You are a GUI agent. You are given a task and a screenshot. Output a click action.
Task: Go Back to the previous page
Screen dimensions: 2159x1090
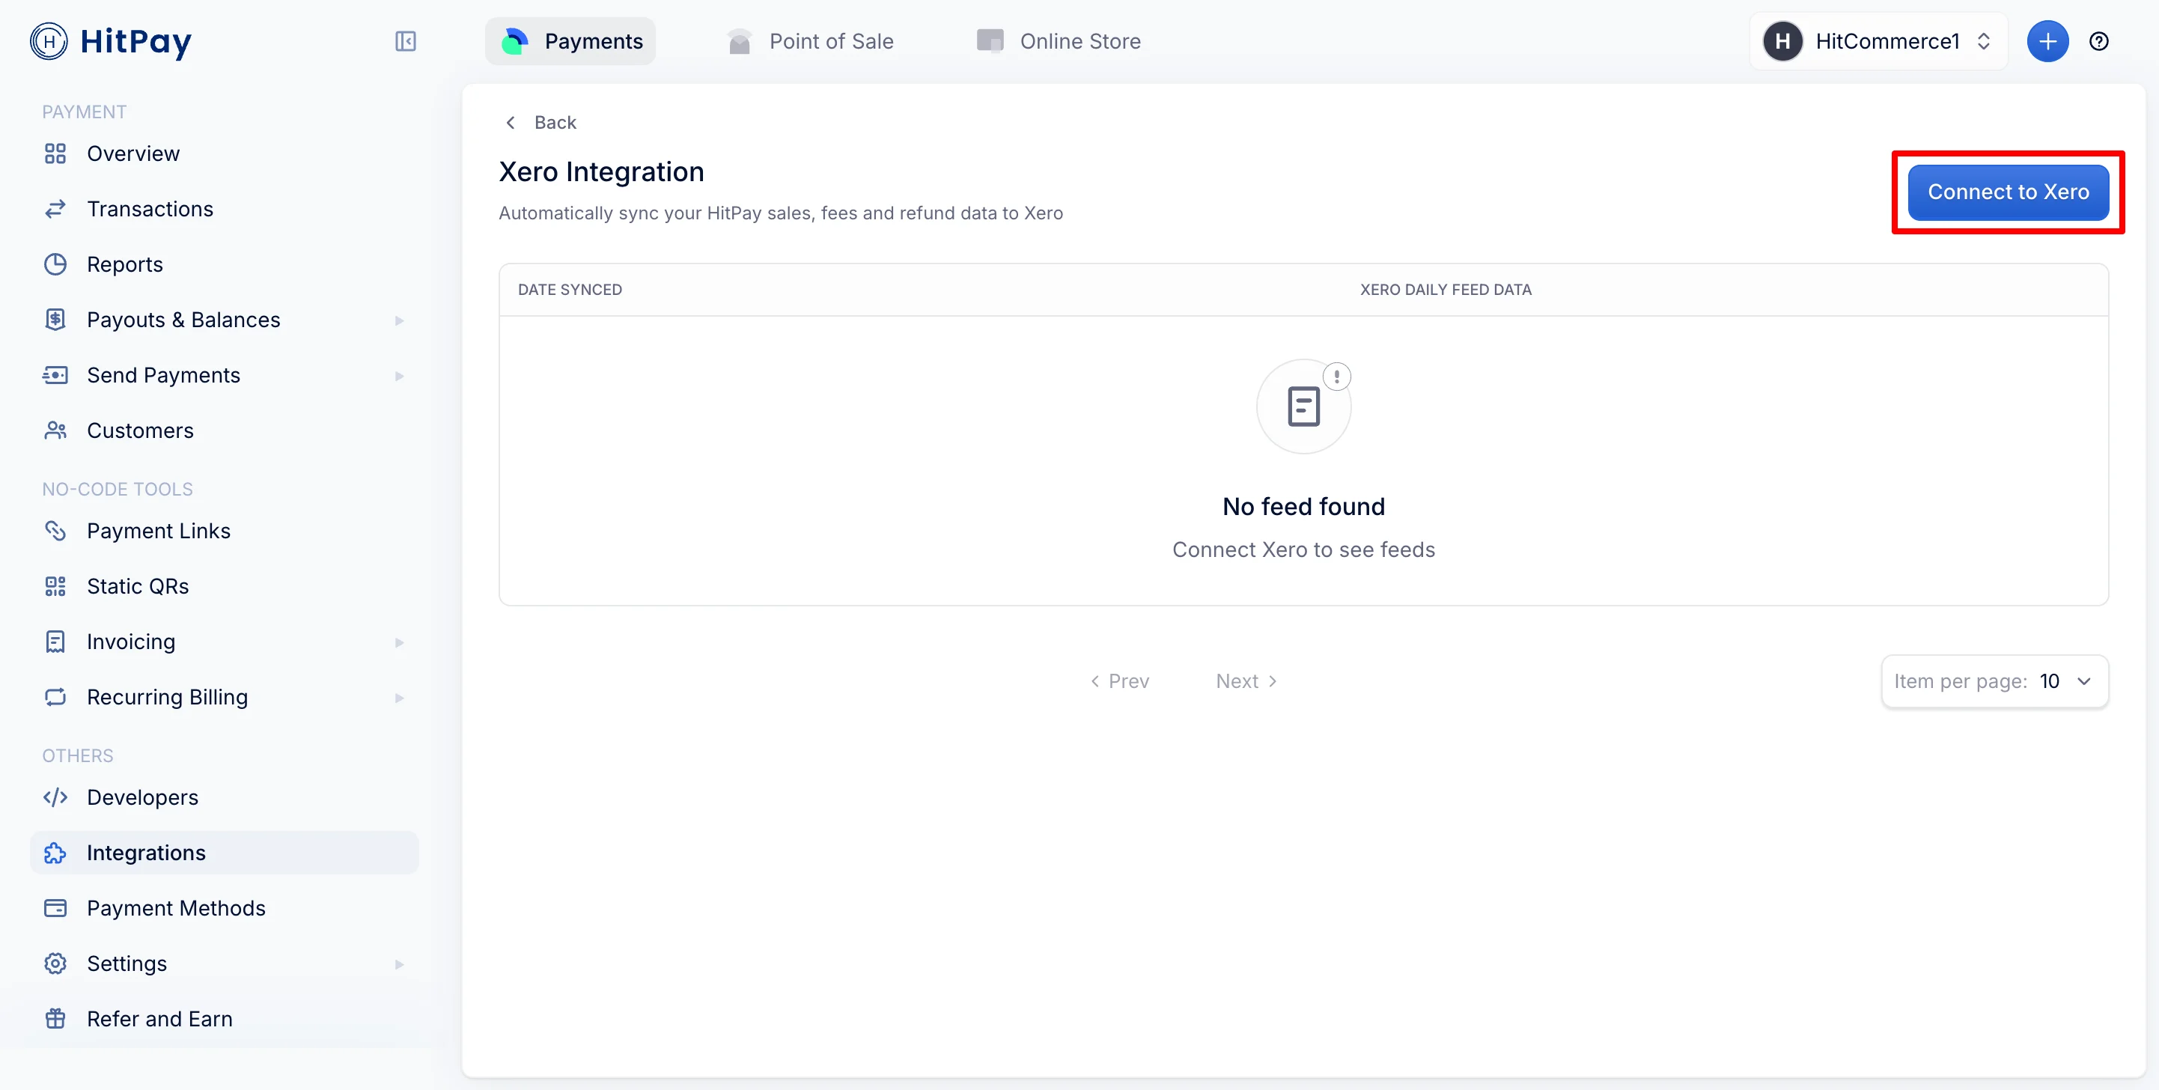pyautogui.click(x=540, y=122)
